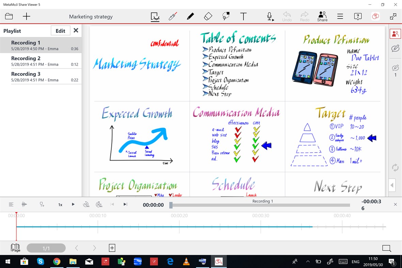Open the hamburger menu
402x268 pixels.
pyautogui.click(x=340, y=16)
